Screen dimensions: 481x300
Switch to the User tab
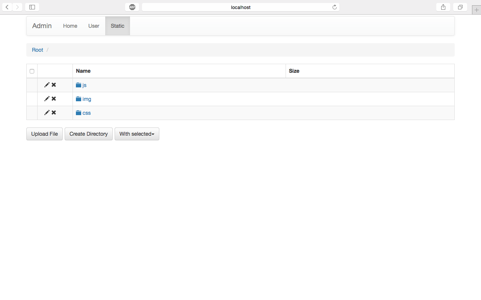pyautogui.click(x=94, y=26)
